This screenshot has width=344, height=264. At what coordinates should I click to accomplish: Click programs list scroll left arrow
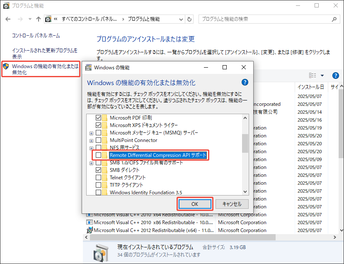tap(86, 237)
